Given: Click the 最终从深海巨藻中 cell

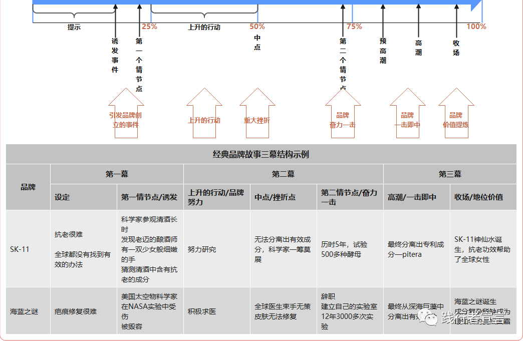Looking at the screenshot, I should coord(417,311).
